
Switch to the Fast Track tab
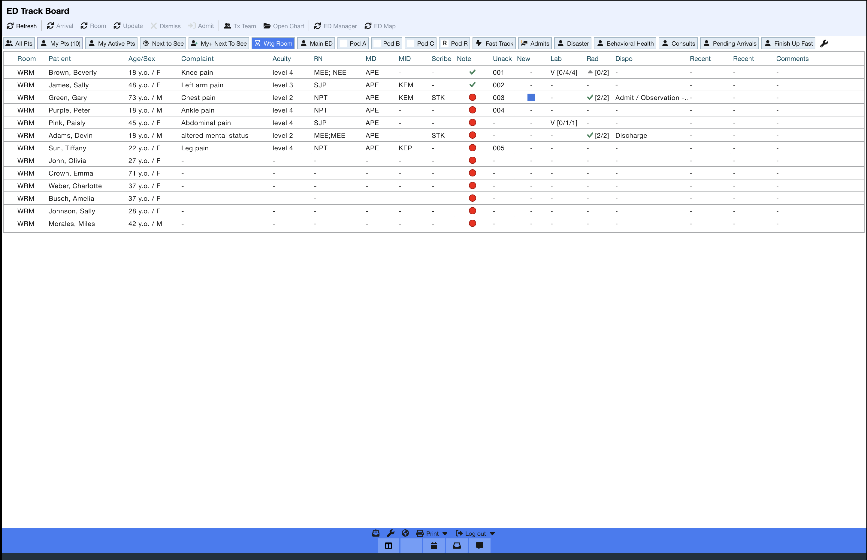(494, 44)
